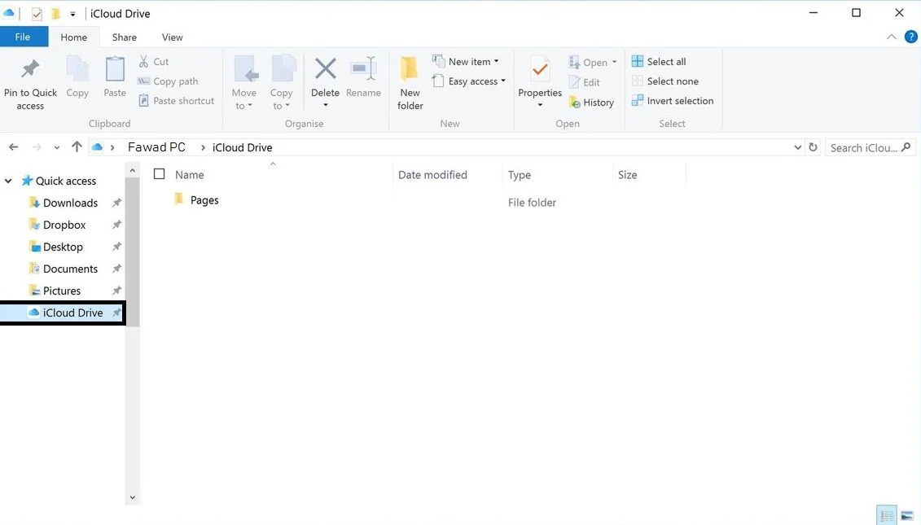Switch to large icons view in status bar
Image resolution: width=921 pixels, height=525 pixels.
coord(907,515)
